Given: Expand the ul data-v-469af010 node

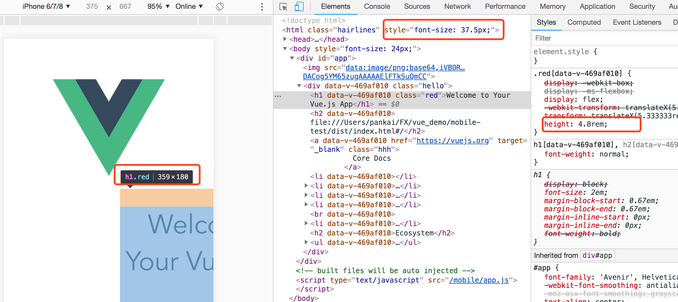Looking at the screenshot, I should pos(306,242).
